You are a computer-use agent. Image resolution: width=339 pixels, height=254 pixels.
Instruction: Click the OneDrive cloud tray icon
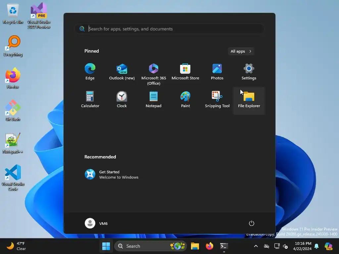point(266,246)
